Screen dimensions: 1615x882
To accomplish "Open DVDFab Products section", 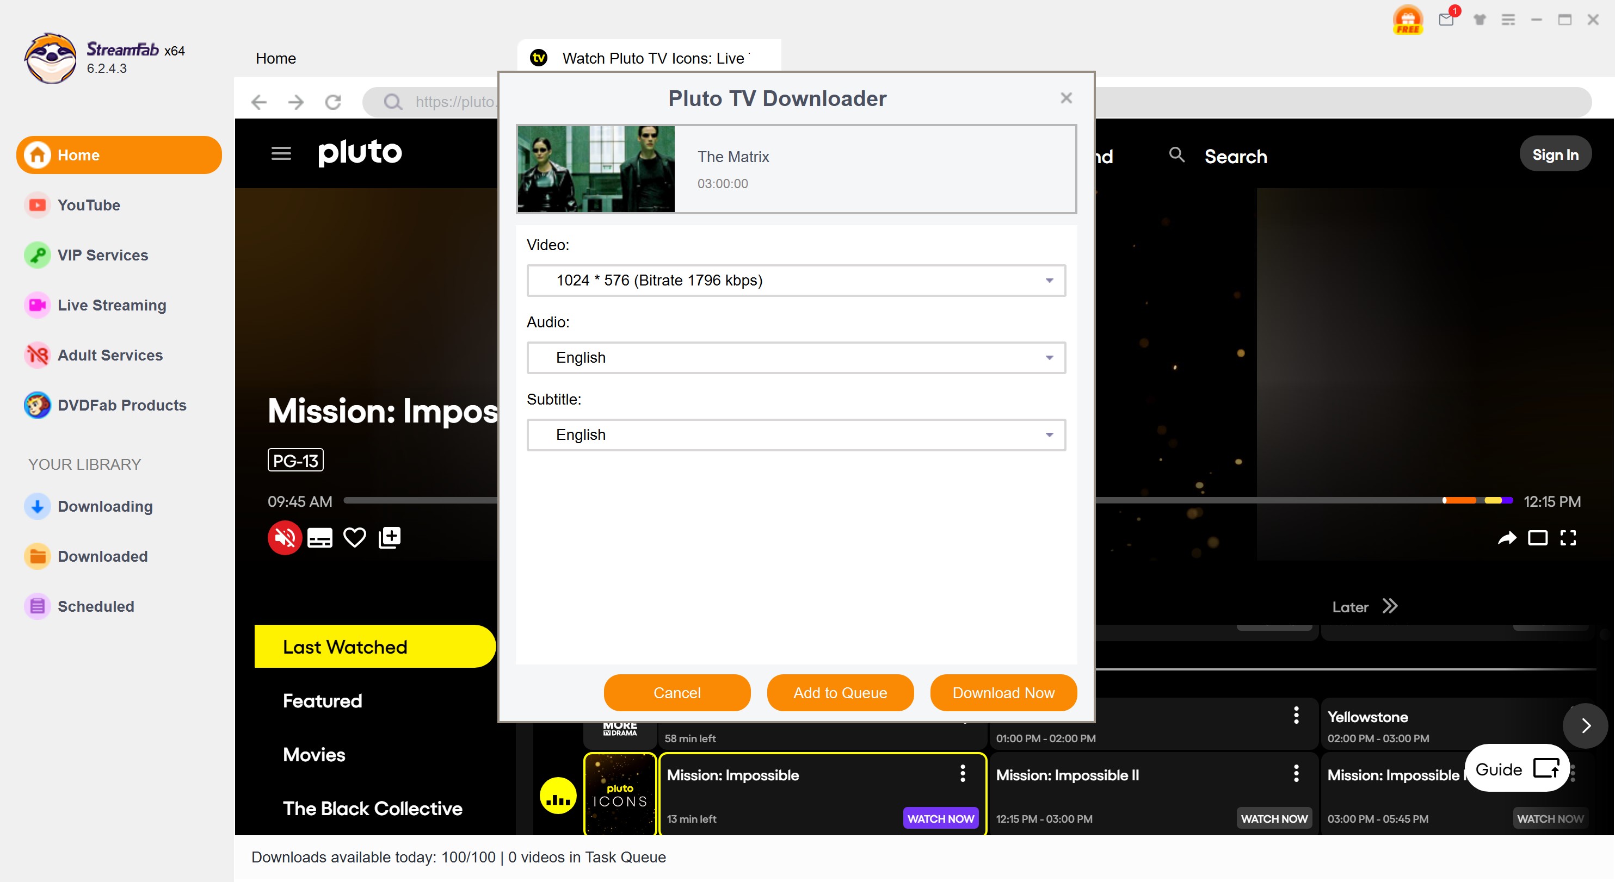I will click(x=122, y=405).
